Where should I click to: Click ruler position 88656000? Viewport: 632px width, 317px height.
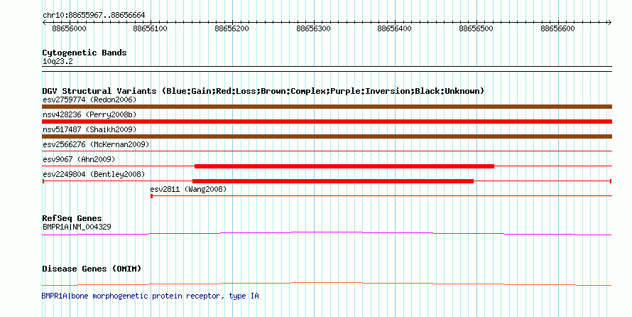pyautogui.click(x=70, y=28)
